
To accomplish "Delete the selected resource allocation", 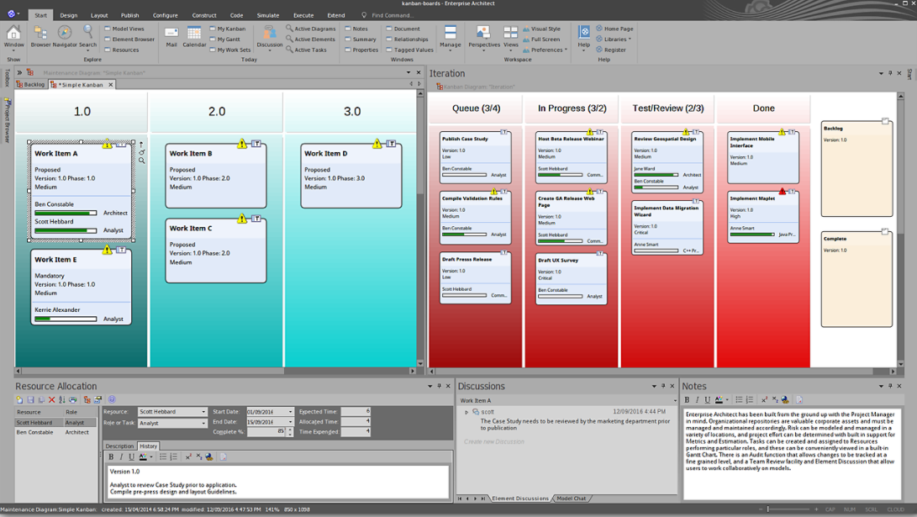I will (51, 400).
